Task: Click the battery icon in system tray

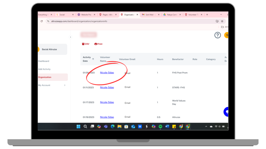Action: pyautogui.click(x=224, y=126)
